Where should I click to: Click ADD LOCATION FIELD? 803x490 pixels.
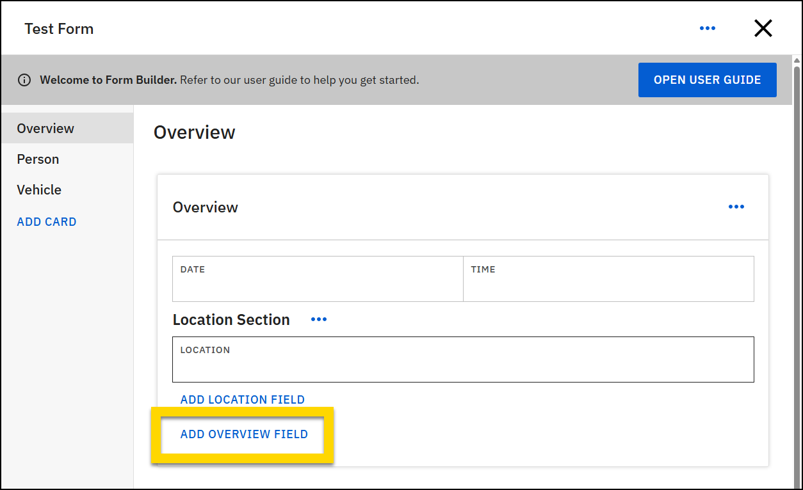point(242,399)
